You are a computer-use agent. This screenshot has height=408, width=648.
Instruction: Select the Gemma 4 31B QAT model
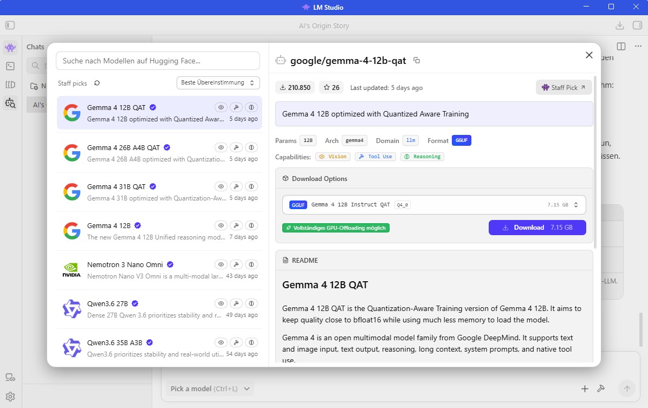[159, 192]
